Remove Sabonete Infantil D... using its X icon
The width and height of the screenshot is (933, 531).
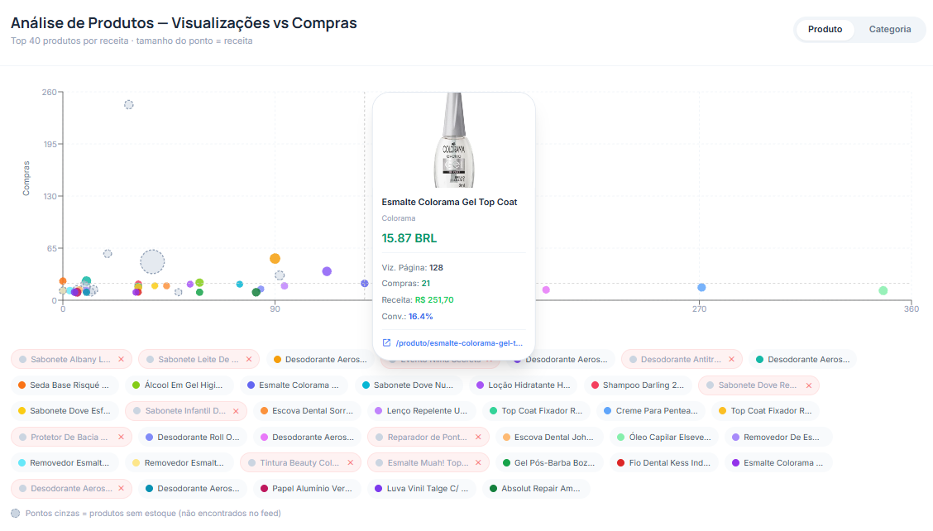(236, 411)
